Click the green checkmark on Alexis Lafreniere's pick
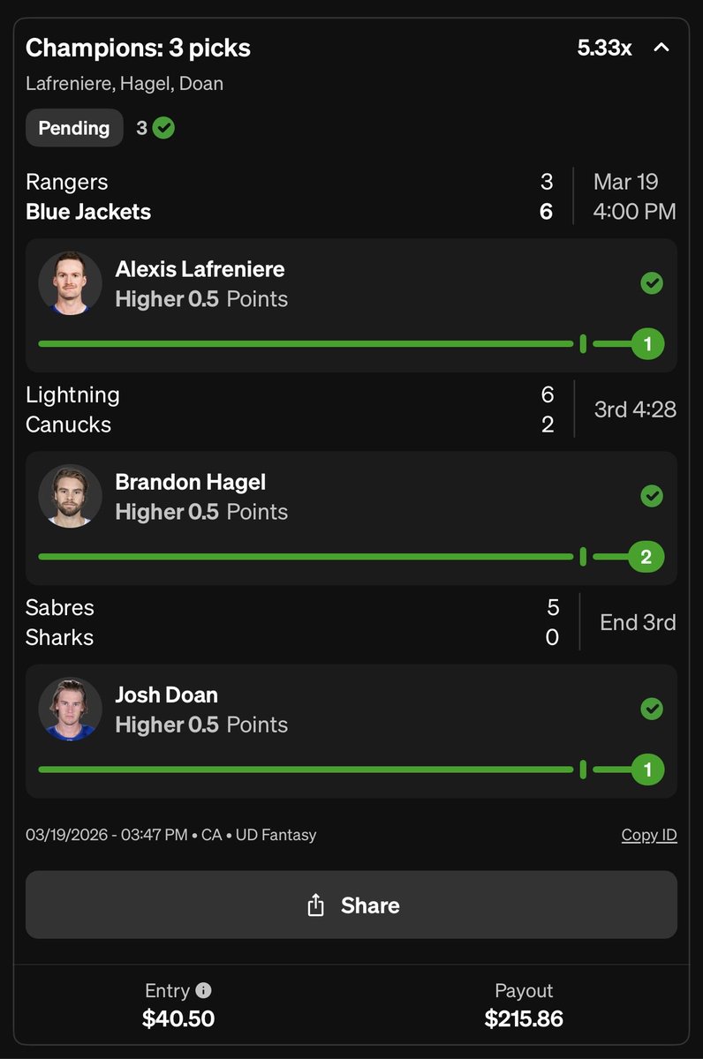 coord(652,283)
